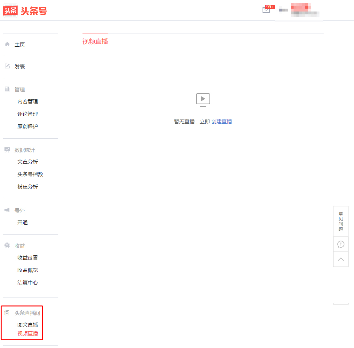Click the feedback exclamation icon
354x348 pixels.
341,244
